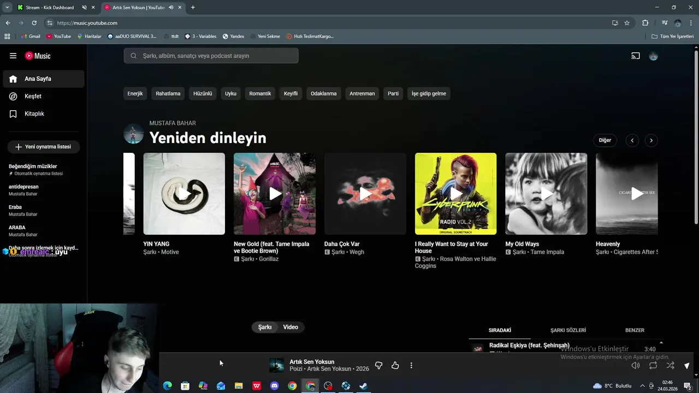Image resolution: width=699 pixels, height=393 pixels.
Task: Focus the song search field
Action: [x=211, y=56]
